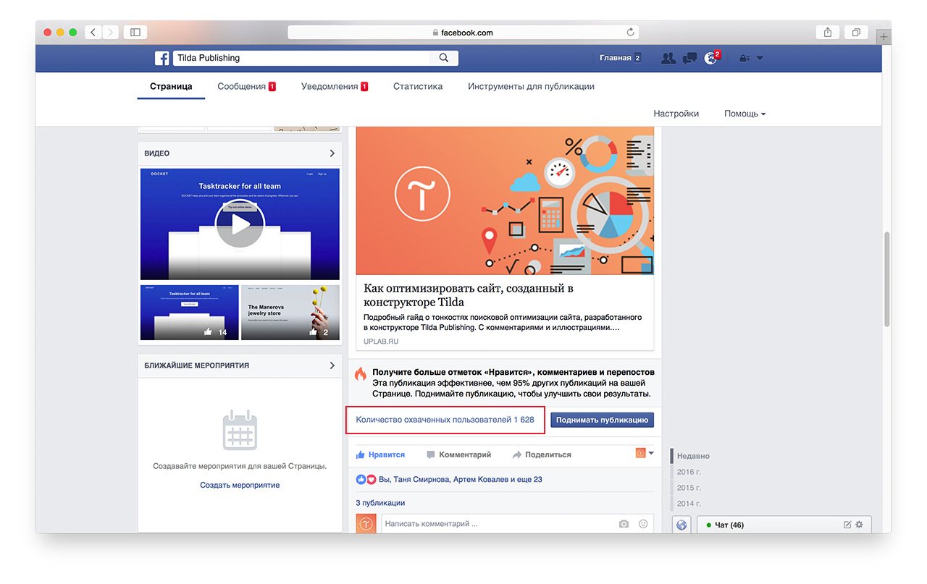
Task: Jump to 2015 г. on timeline
Action: [689, 488]
